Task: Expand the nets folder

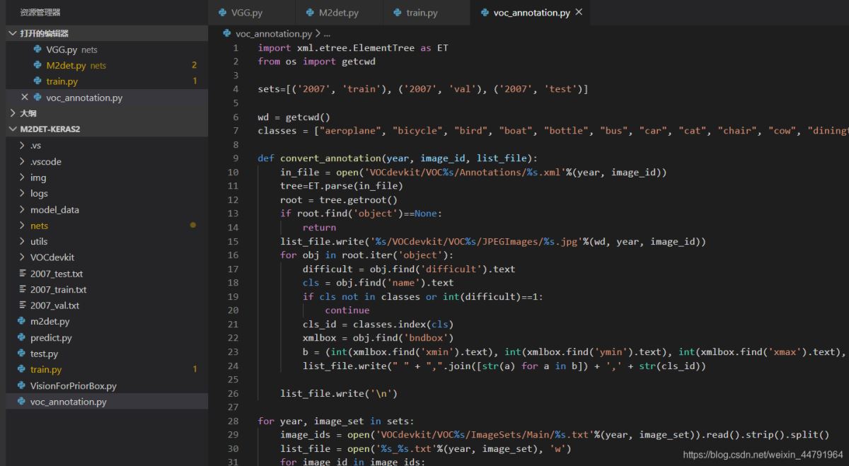Action: [x=39, y=226]
